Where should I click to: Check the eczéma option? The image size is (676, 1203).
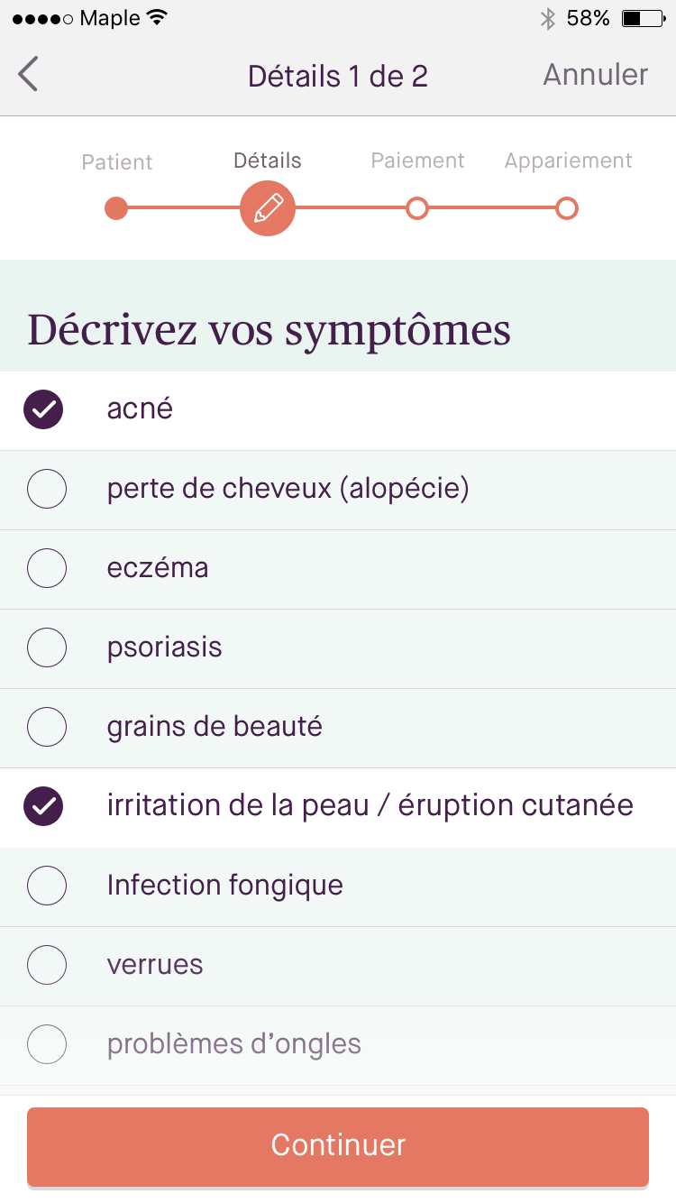coord(47,568)
